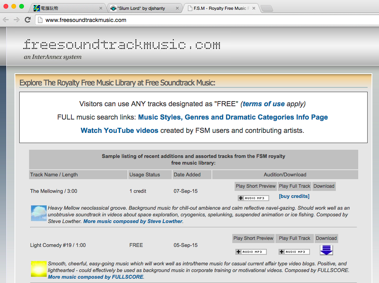The height and width of the screenshot is (283, 379).
Task: Click the "Explore The Royalty Free Music Library" heading
Action: tap(117, 83)
